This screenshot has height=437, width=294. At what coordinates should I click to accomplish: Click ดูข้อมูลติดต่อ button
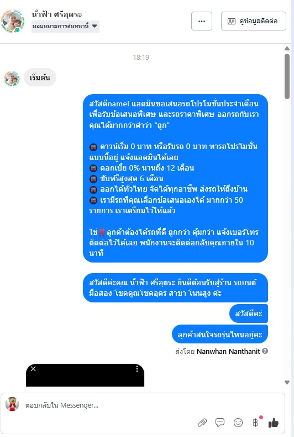254,21
